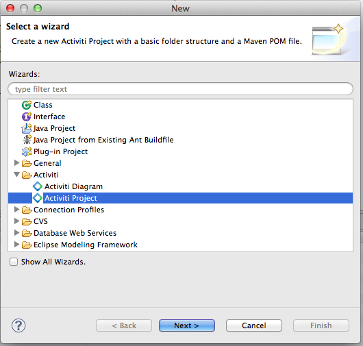363x346 pixels.
Task: Expand the Eclipse Modeling Framework folder
Action: [16, 244]
